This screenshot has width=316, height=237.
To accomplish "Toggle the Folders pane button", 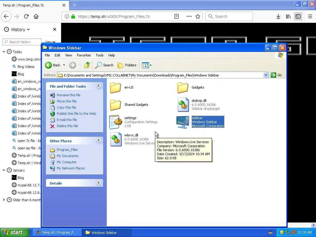I will [x=127, y=65].
